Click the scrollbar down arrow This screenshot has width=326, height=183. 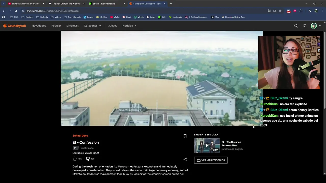[x=324, y=174]
